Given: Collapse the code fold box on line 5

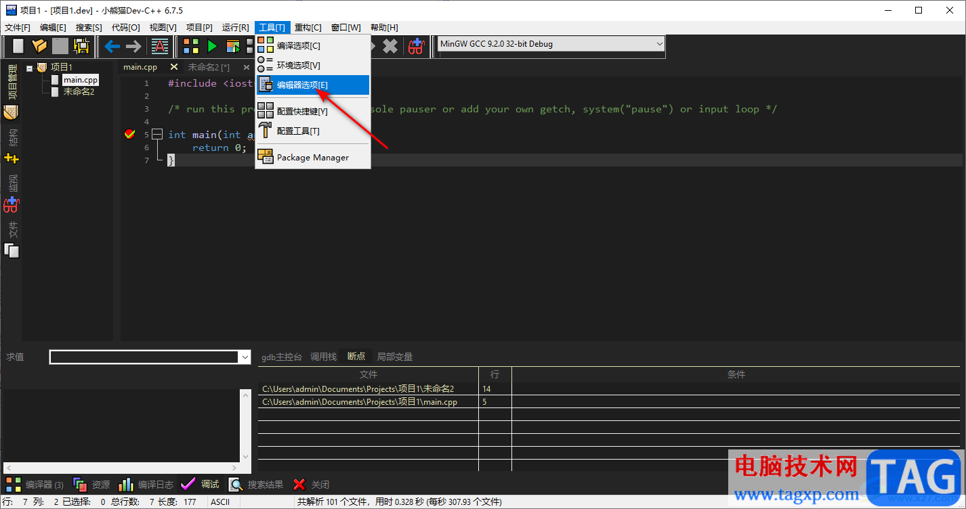Looking at the screenshot, I should coord(157,135).
